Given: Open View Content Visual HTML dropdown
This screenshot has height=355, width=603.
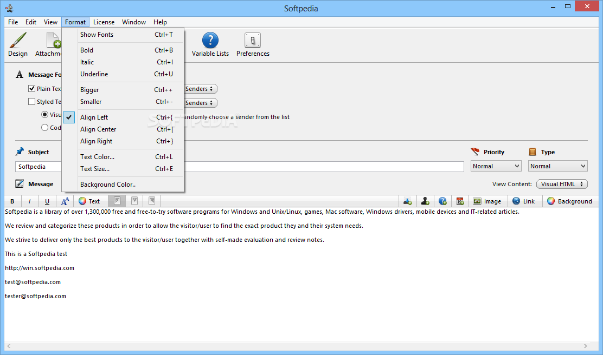Looking at the screenshot, I should 562,184.
